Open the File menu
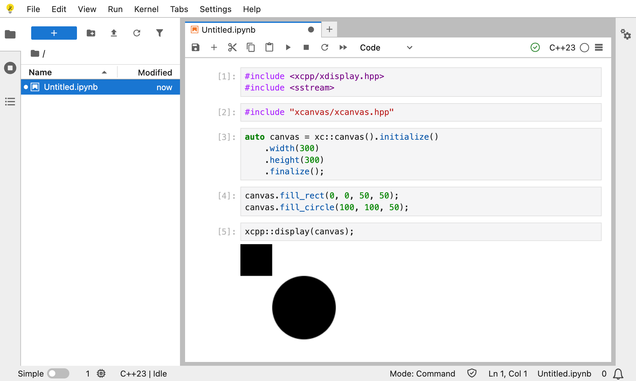The width and height of the screenshot is (636, 381). tap(33, 9)
